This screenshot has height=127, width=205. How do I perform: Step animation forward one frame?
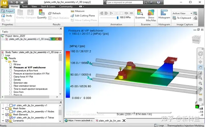click(x=106, y=13)
